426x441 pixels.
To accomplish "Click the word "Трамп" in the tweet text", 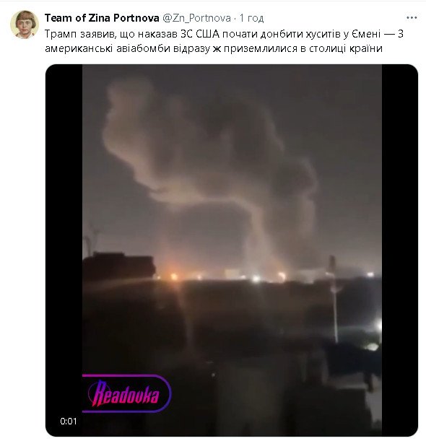I will (61, 34).
